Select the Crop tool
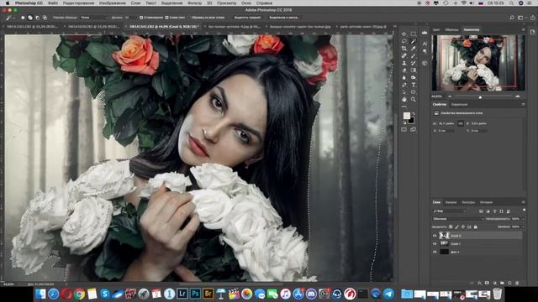 pyautogui.click(x=403, y=49)
